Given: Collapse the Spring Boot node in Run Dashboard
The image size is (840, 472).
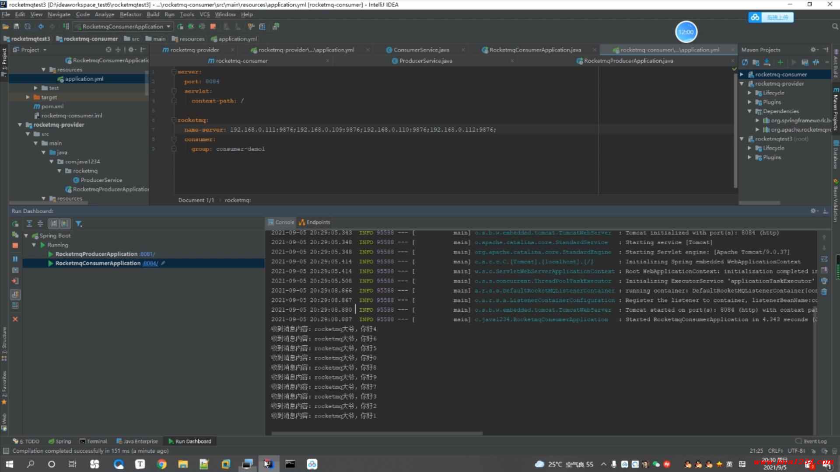Looking at the screenshot, I should (x=26, y=236).
